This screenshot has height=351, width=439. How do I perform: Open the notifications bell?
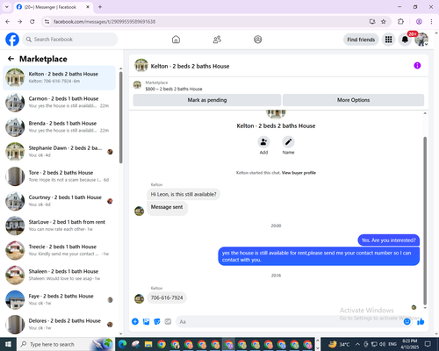(x=405, y=39)
